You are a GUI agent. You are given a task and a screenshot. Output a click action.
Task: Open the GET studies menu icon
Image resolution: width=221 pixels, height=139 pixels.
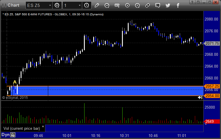(117, 5)
